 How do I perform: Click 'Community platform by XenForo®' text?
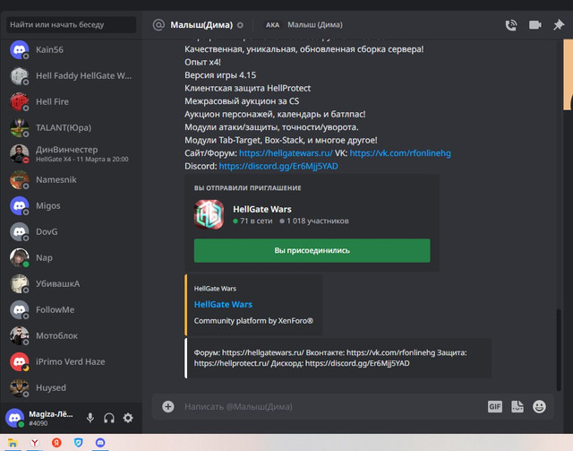click(253, 321)
